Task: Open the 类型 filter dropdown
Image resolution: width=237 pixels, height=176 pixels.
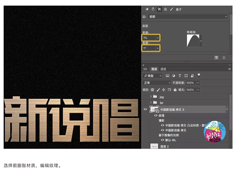Action: (152, 76)
